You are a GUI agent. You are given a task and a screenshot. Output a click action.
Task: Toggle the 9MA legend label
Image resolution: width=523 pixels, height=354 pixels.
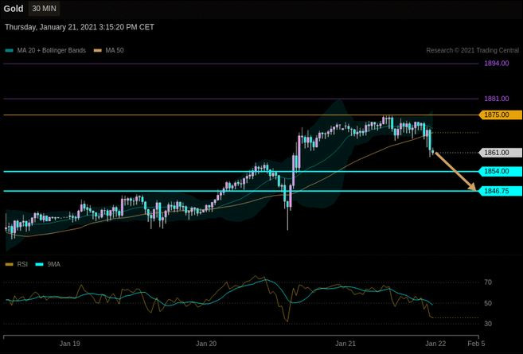tap(53, 264)
